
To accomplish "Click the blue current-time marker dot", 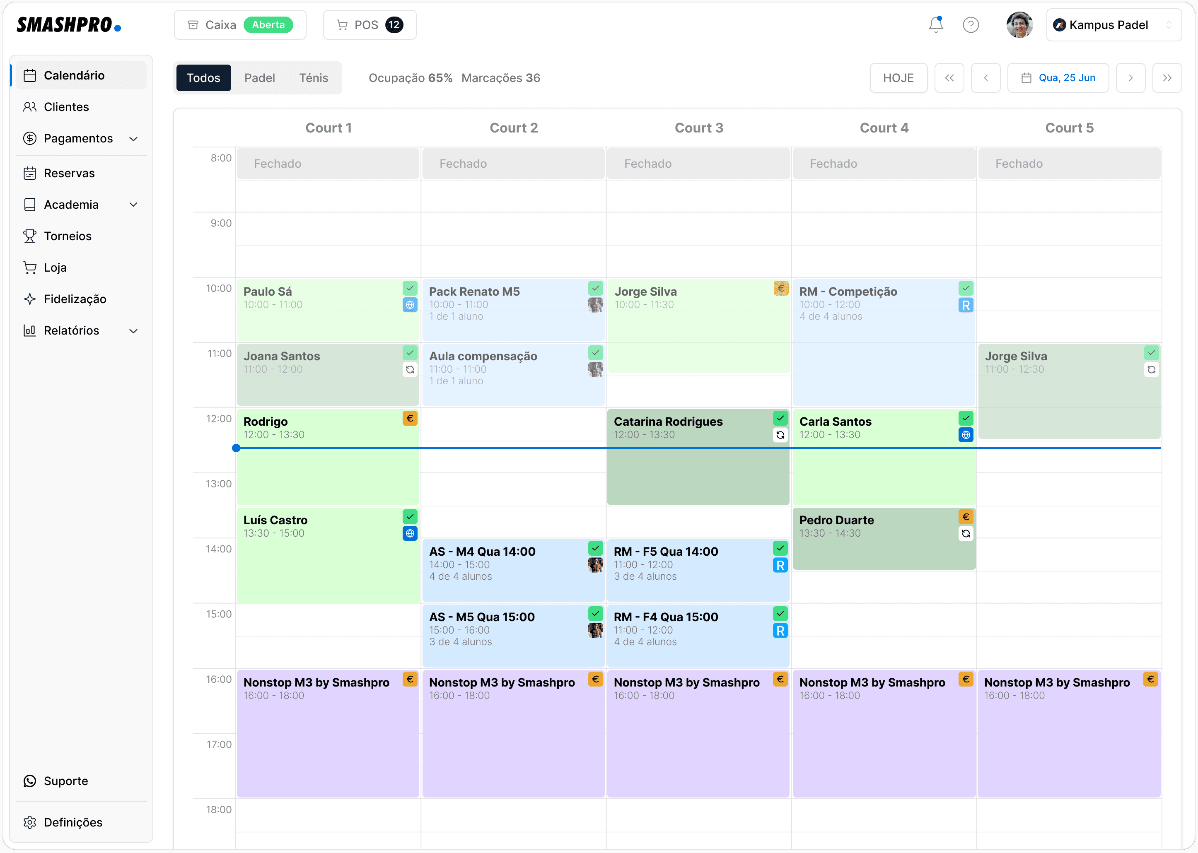I will (237, 448).
